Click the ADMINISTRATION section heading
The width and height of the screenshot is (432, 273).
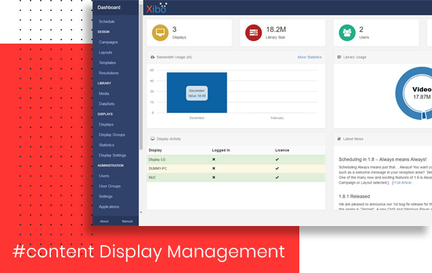[x=110, y=165]
